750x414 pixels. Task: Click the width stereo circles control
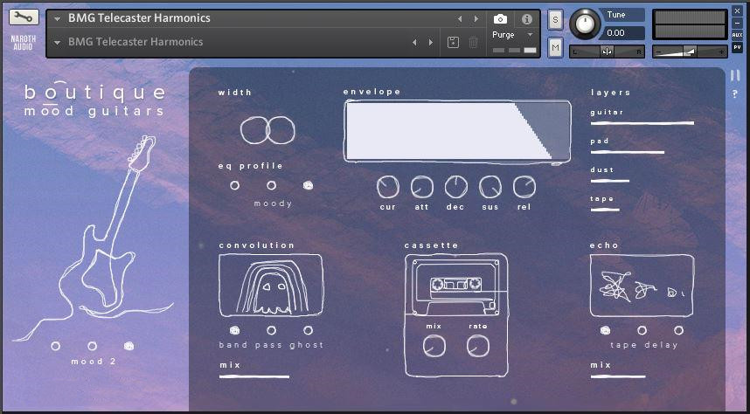(267, 131)
